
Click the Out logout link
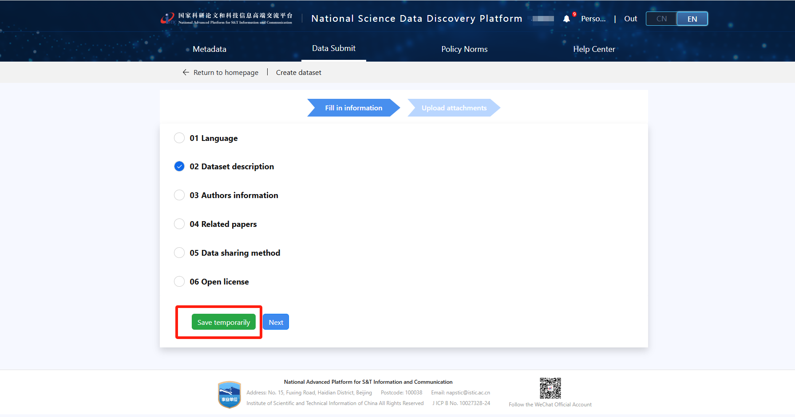(x=630, y=19)
